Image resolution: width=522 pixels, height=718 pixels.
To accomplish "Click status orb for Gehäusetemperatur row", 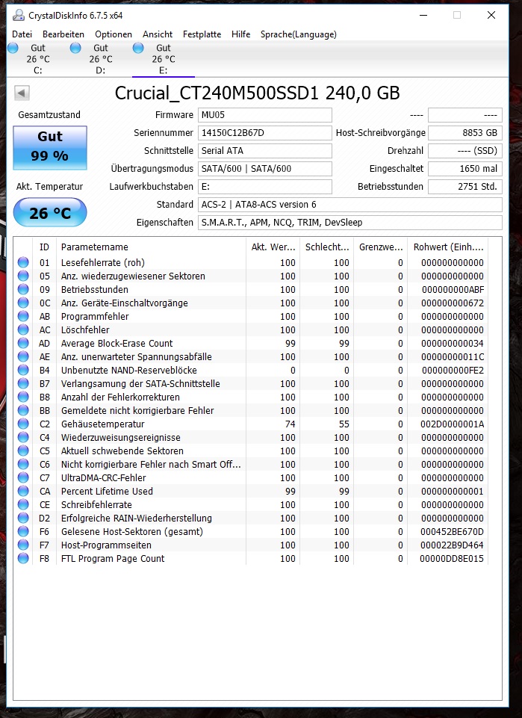I will pos(23,424).
